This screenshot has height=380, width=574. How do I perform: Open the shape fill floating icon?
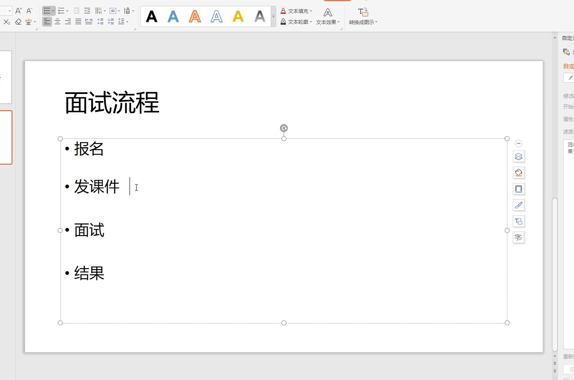point(519,173)
